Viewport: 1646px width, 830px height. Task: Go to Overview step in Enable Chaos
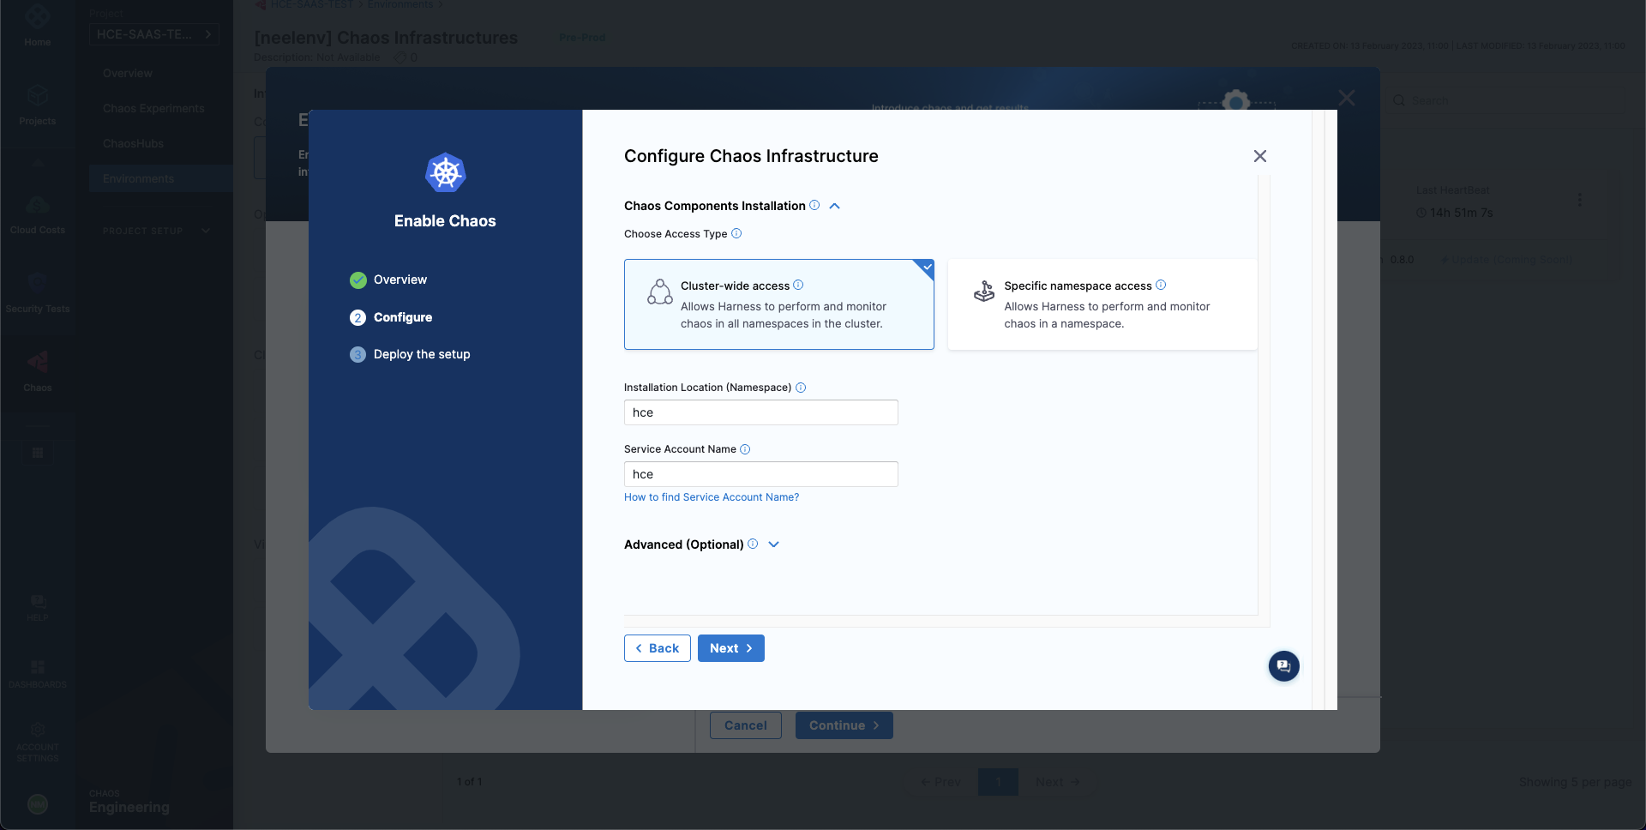point(388,280)
